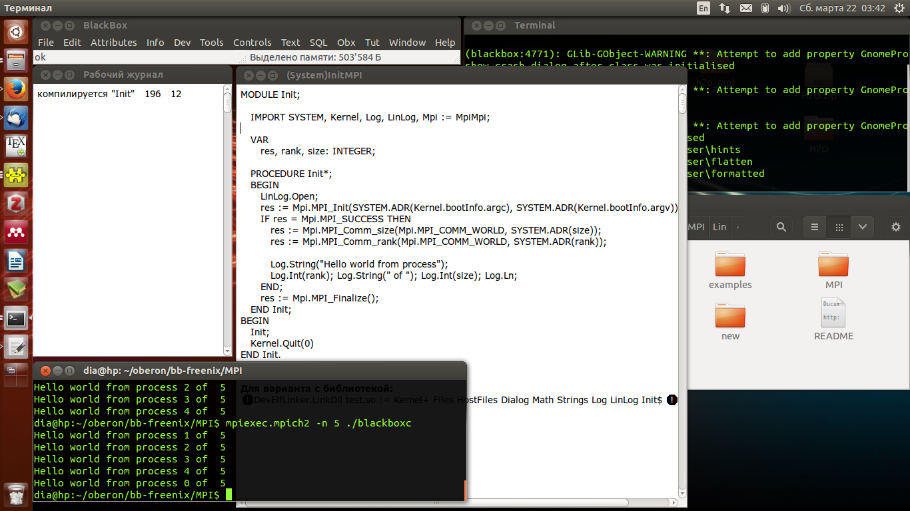Screen dimensions: 910x511
Task: Open the TeX editor launcher icon
Action: [x=16, y=146]
